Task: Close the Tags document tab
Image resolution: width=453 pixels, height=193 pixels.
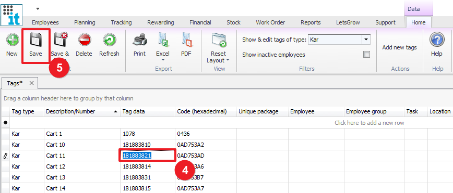Action: [31, 83]
